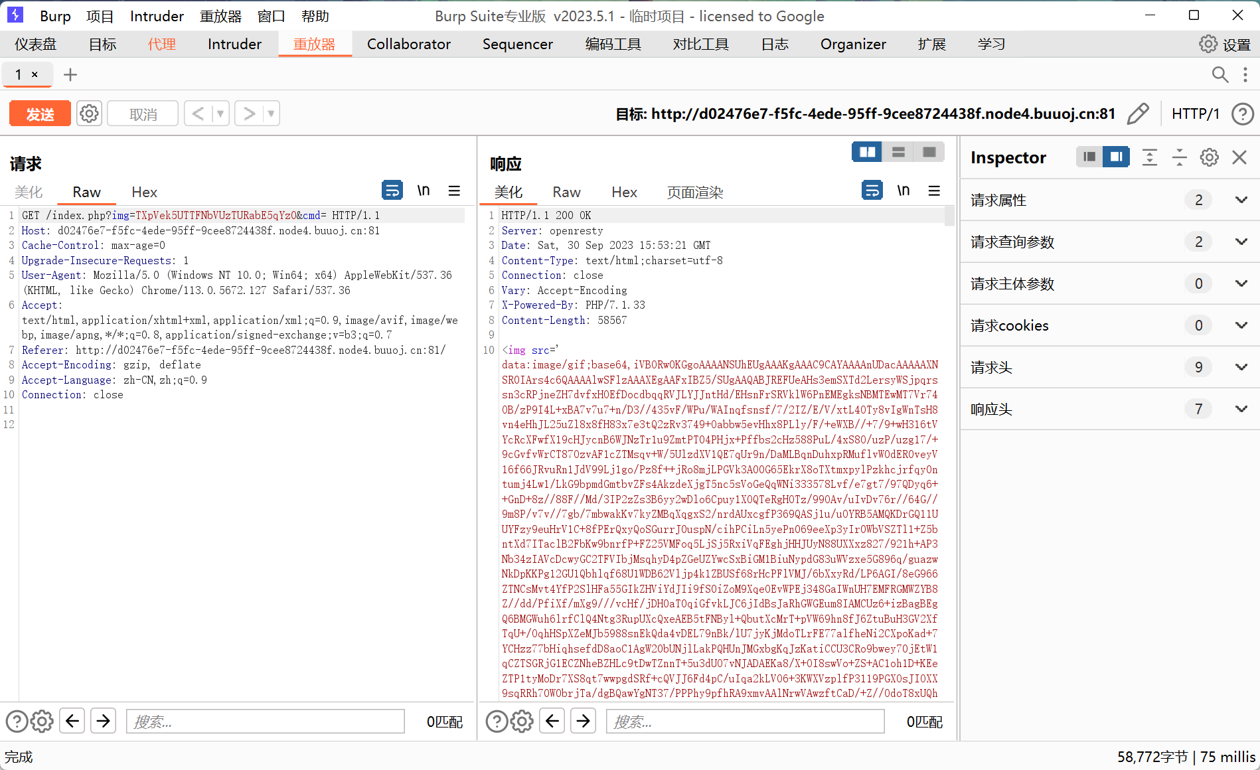Click response search previous match arrow
This screenshot has width=1260, height=770.
(x=552, y=721)
